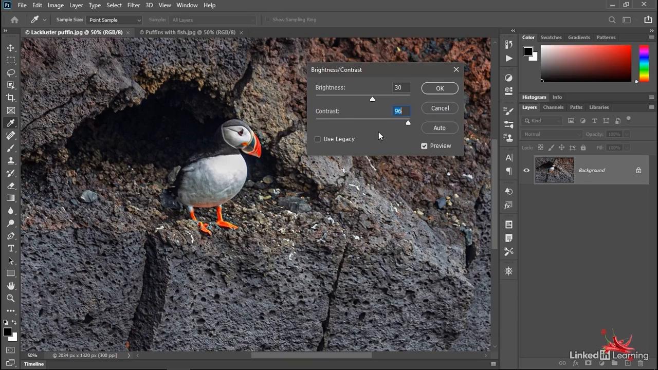
Task: Hide the Background layer visibility eye
Action: pyautogui.click(x=526, y=171)
